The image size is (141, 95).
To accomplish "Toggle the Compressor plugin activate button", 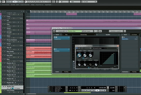I will [x=77, y=48].
